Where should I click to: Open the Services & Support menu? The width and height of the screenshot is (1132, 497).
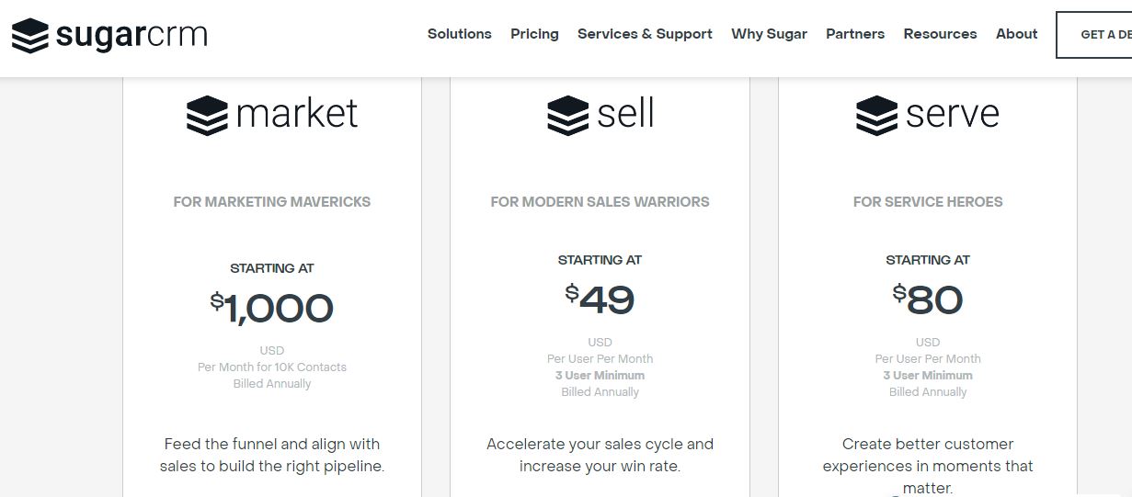point(645,34)
